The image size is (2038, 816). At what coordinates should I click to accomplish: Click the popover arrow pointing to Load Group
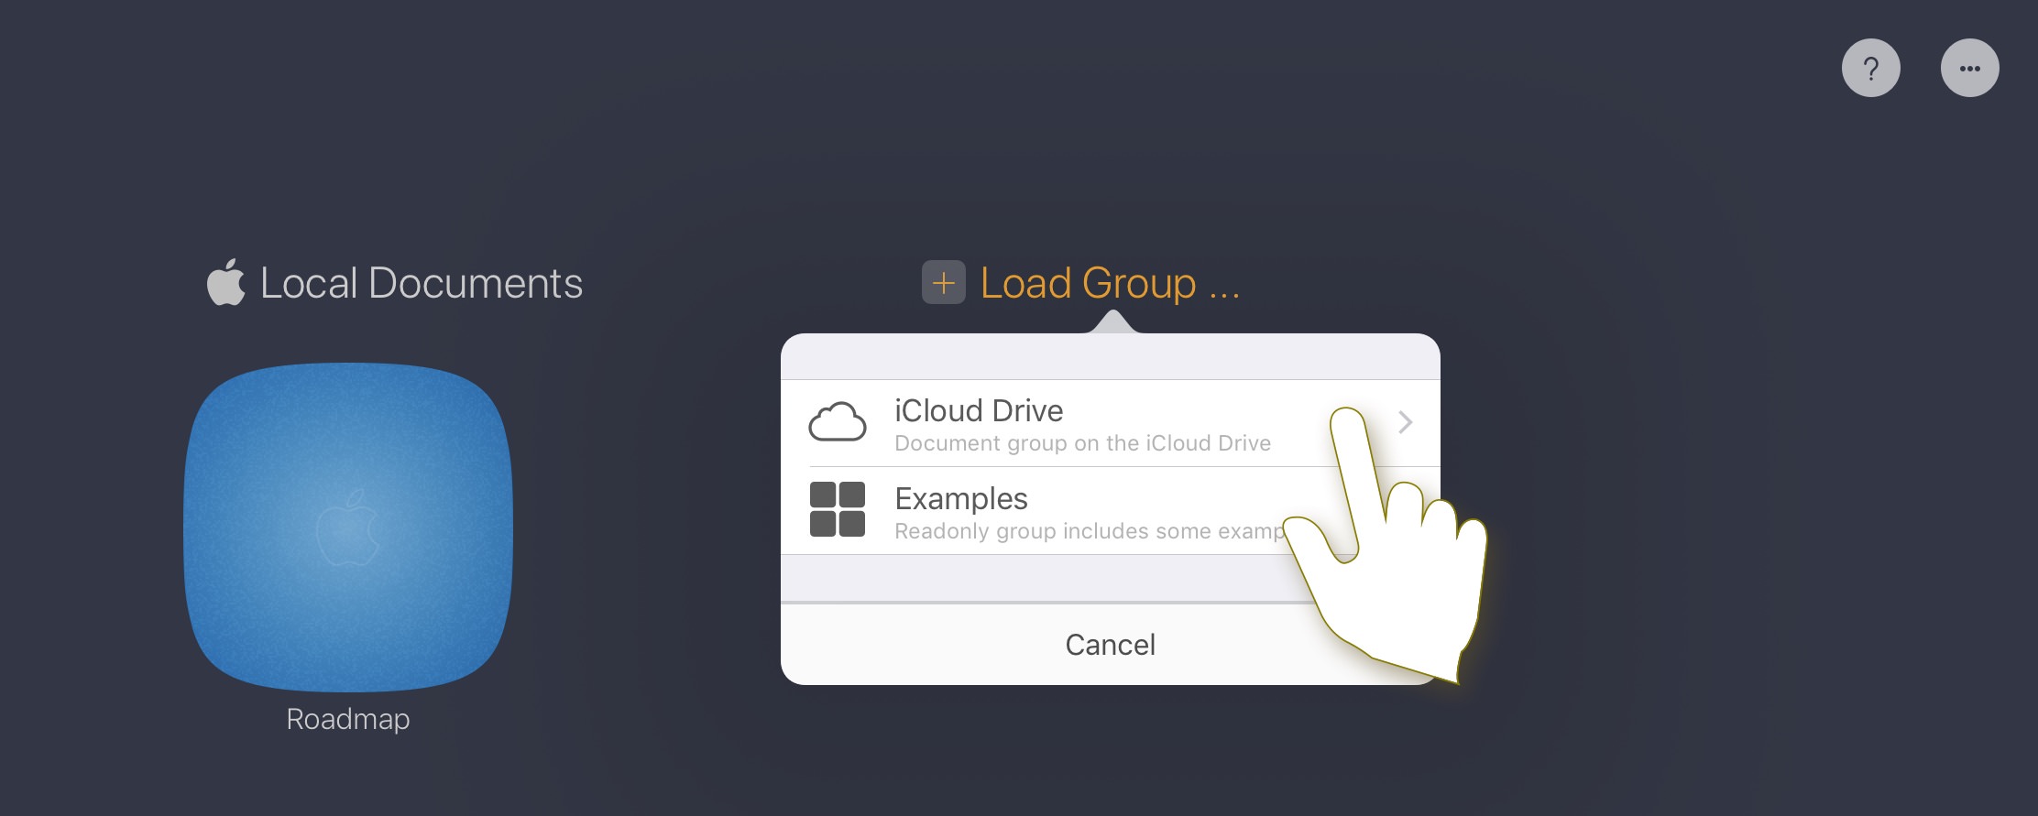(1112, 322)
